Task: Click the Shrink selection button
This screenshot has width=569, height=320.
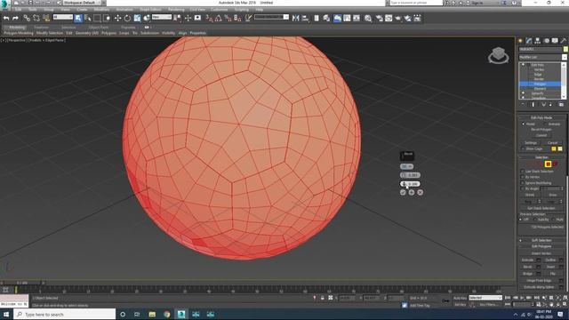Action: [x=530, y=195]
